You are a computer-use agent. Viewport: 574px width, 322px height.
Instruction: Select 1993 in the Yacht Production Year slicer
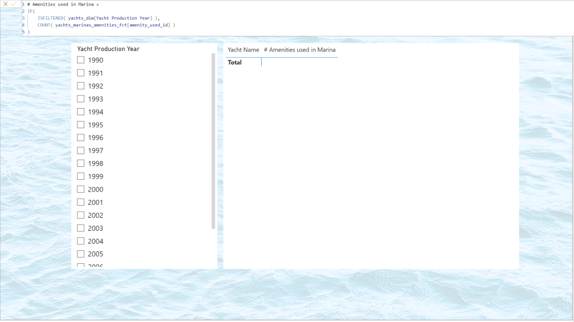81,99
